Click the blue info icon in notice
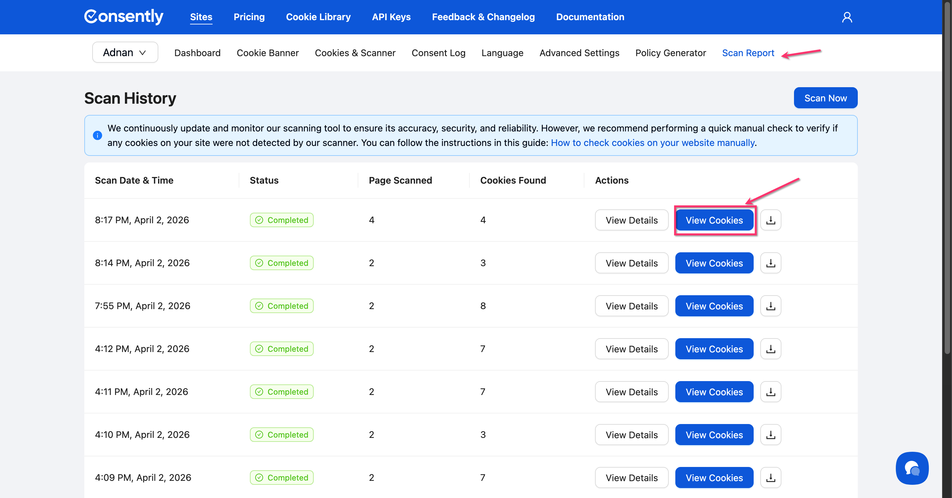The height and width of the screenshot is (498, 952). click(x=98, y=135)
